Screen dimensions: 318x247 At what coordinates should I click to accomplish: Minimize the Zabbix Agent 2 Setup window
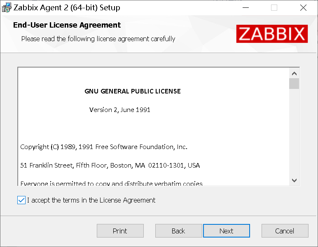246,7
